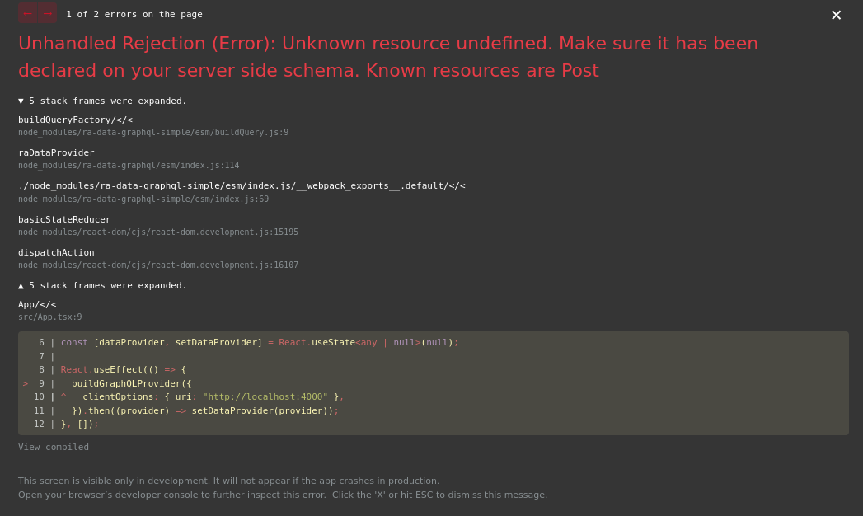This screenshot has width=863, height=516.
Task: Click the localhost:4000 URI in the code snippet
Action: [265, 396]
